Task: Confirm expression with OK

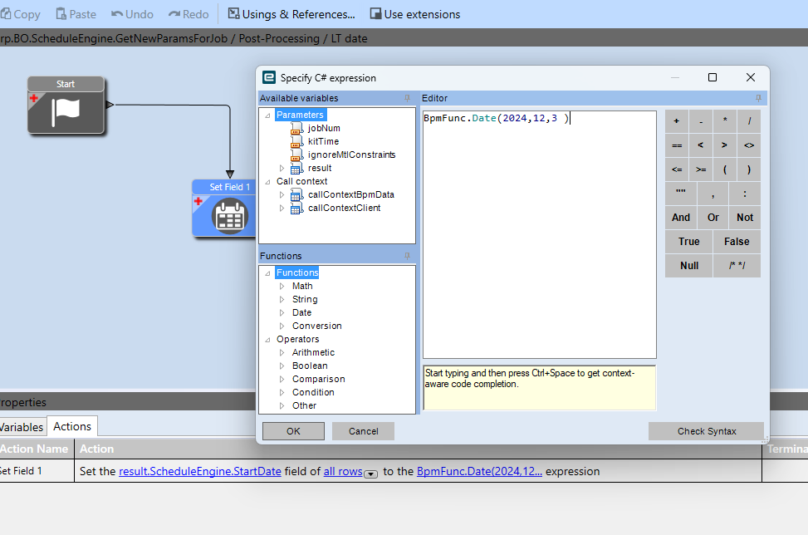Action: coord(293,431)
